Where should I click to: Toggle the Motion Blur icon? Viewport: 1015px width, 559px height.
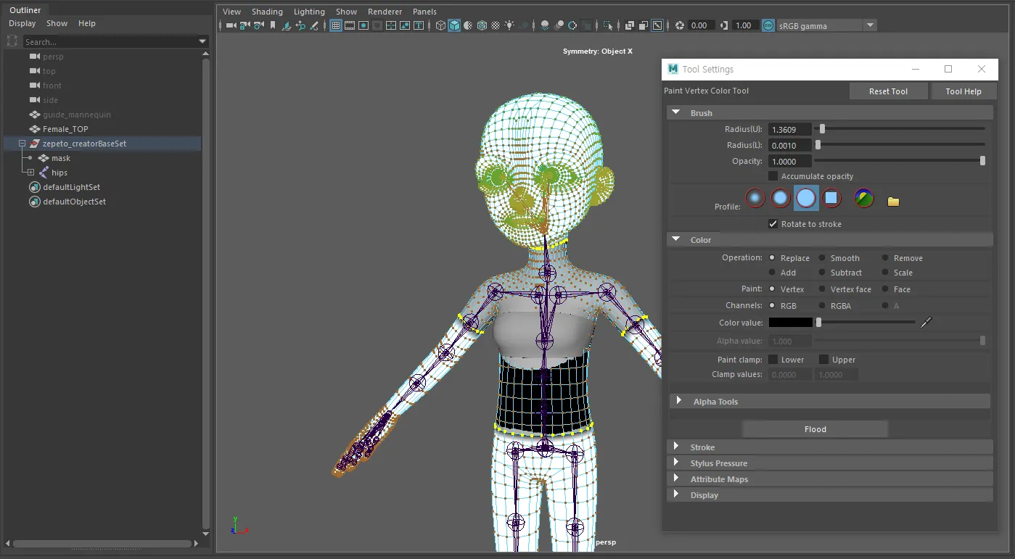559,25
